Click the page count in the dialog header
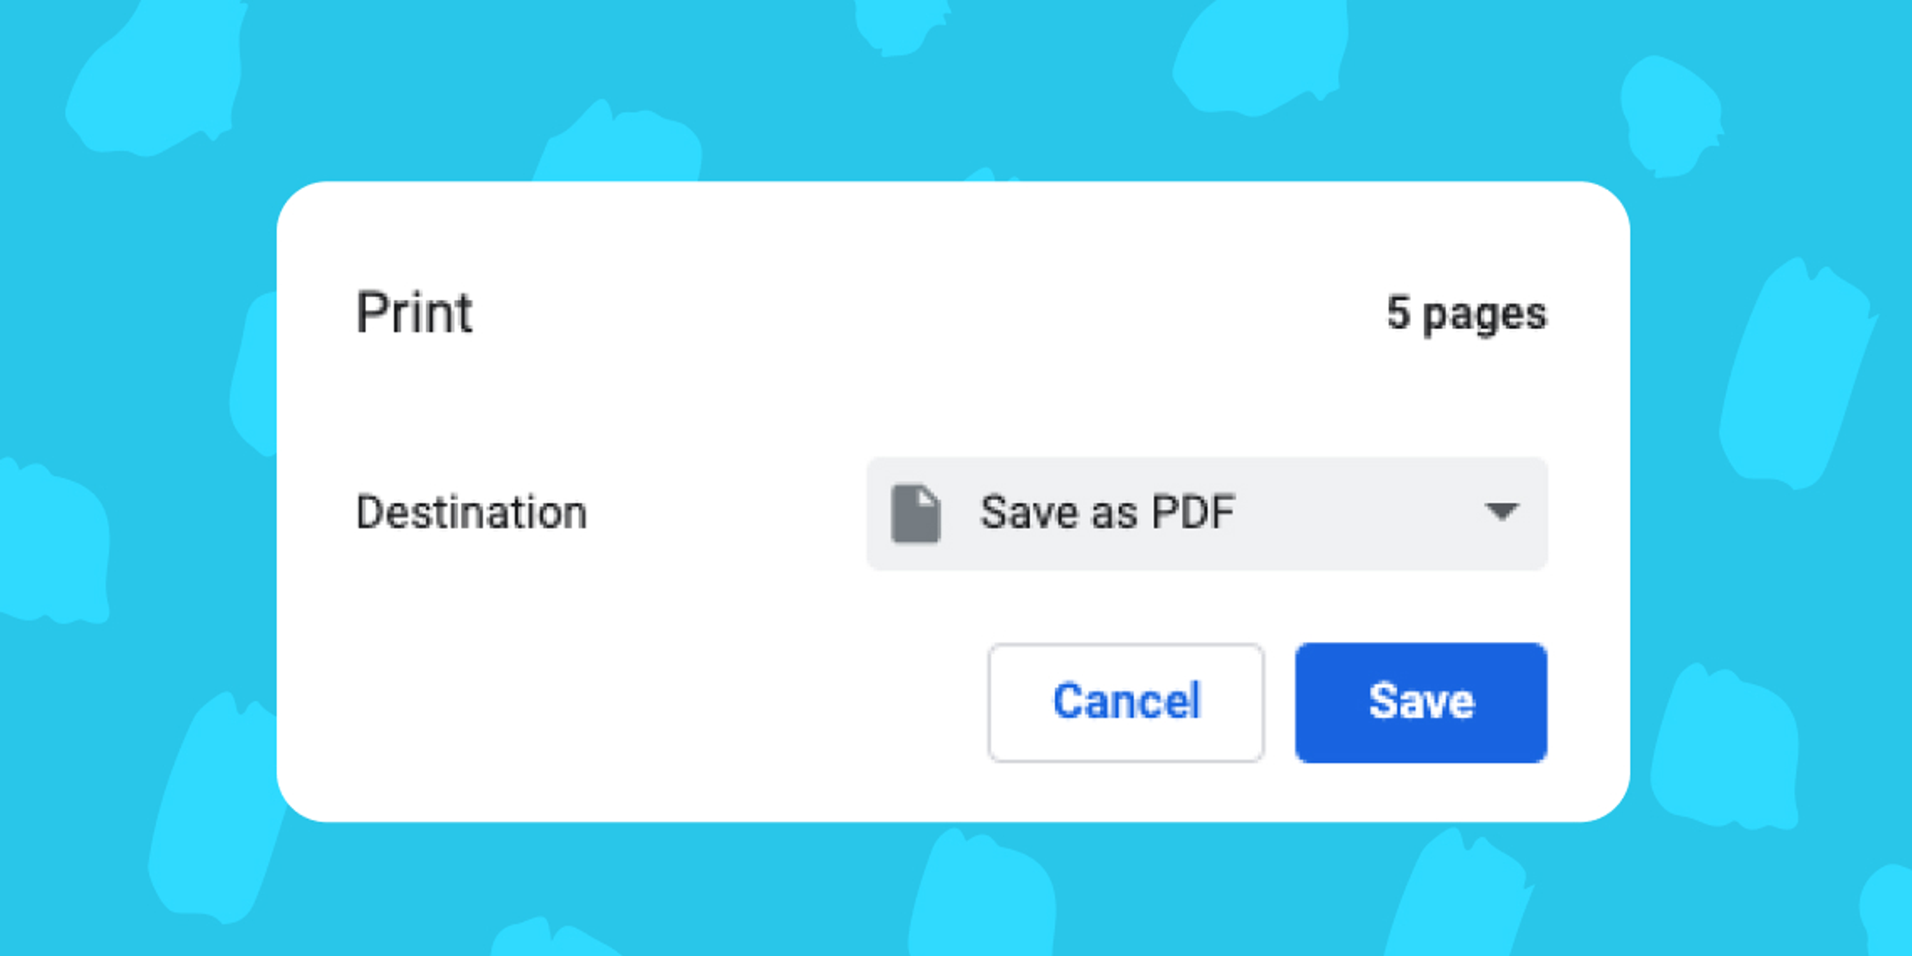The width and height of the screenshot is (1912, 956). tap(1467, 313)
